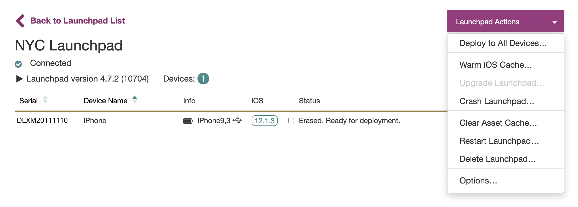Select Restart Launchpad from menu
This screenshot has height=207, width=578.
click(x=499, y=141)
